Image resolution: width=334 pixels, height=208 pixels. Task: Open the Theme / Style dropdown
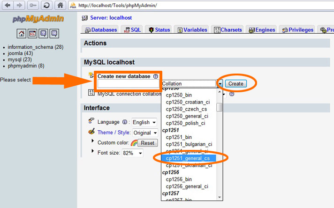tap(144, 133)
